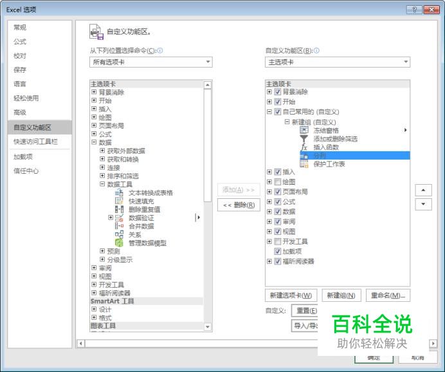
Task: Open the 公式 options category in sidebar
Action: click(x=39, y=42)
